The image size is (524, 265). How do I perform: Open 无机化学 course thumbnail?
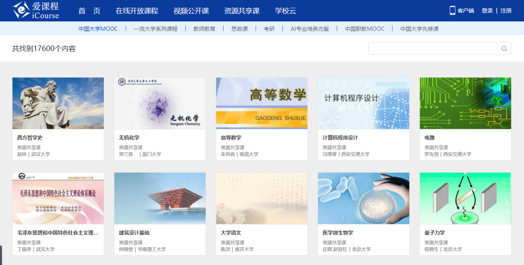[160, 103]
